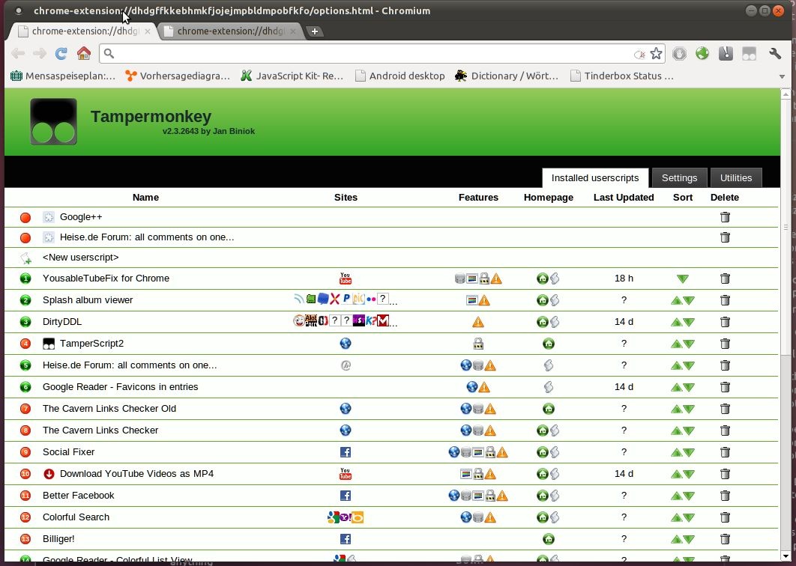Toggle enabled state of Google++ script

click(x=25, y=218)
